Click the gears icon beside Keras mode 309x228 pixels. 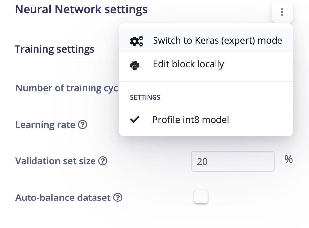coord(137,41)
